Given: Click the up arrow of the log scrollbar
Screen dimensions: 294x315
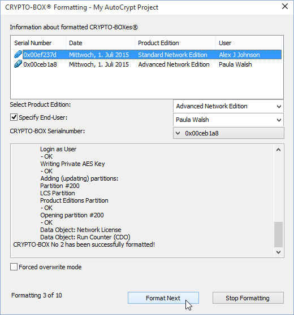Looking at the screenshot, I should pyautogui.click(x=278, y=150).
